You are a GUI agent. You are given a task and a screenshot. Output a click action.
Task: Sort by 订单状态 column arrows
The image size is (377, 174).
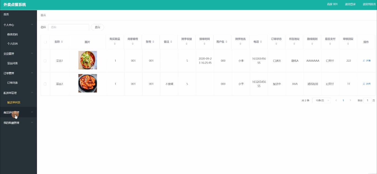coord(276,44)
